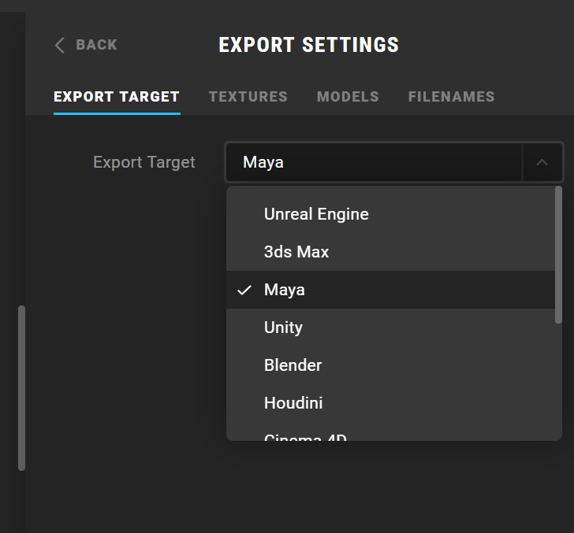
Task: Open the Models tab
Action: click(x=348, y=97)
